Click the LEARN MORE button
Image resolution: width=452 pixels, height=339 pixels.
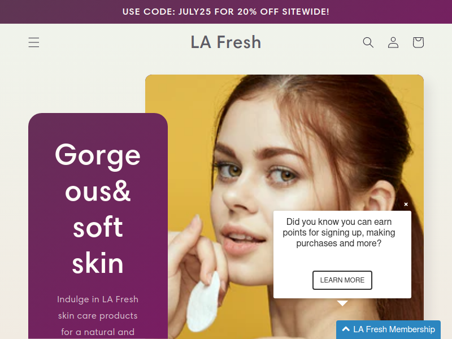(342, 280)
